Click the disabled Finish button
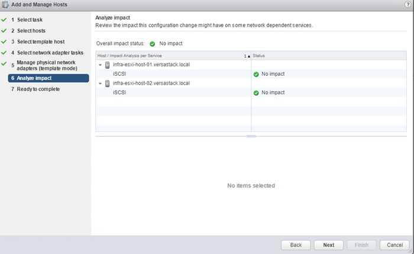414x254 pixels. 361,245
